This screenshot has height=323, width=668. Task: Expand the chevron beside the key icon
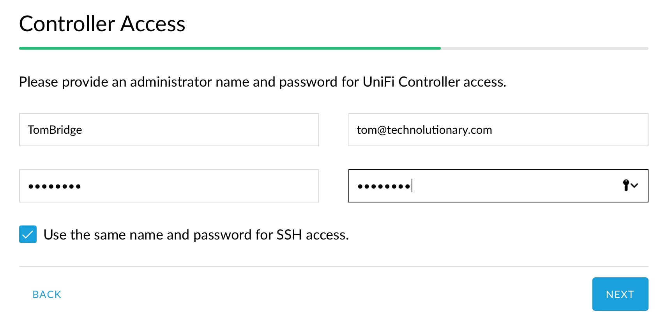[x=634, y=185]
